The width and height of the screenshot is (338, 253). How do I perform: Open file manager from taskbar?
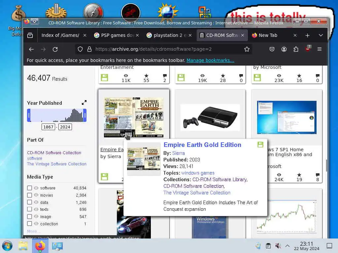[x=23, y=246]
